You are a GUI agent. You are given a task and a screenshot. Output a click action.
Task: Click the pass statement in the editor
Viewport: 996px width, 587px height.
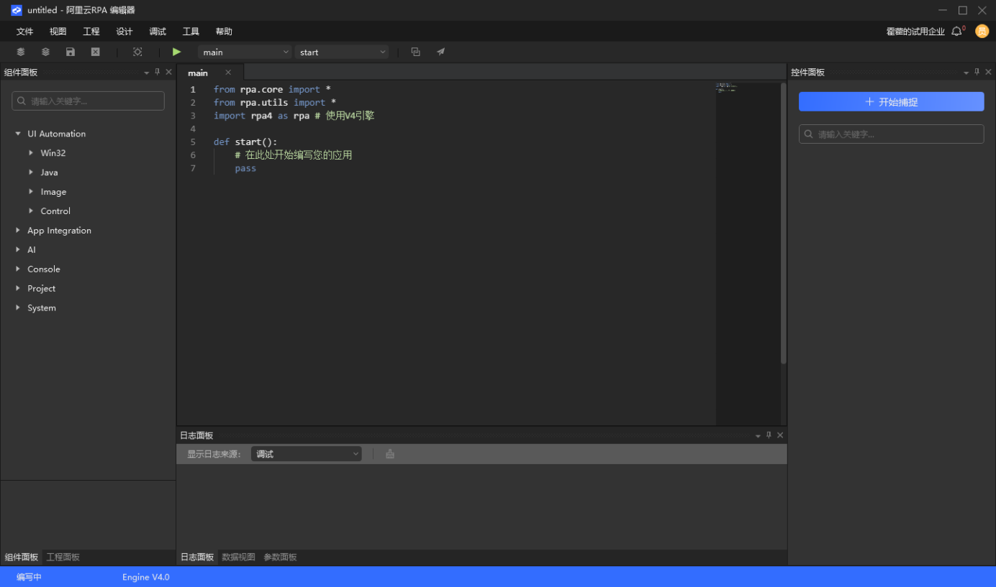245,168
